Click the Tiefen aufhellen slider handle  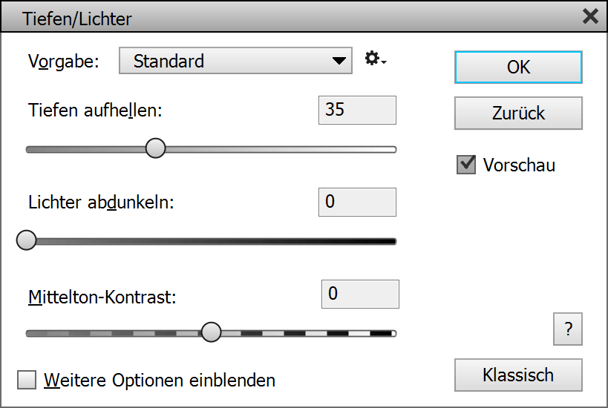pos(155,148)
